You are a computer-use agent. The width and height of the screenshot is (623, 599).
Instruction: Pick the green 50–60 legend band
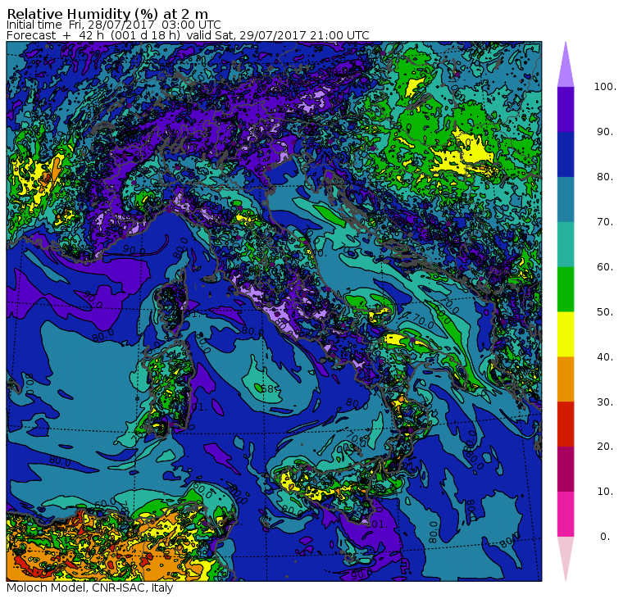point(566,289)
